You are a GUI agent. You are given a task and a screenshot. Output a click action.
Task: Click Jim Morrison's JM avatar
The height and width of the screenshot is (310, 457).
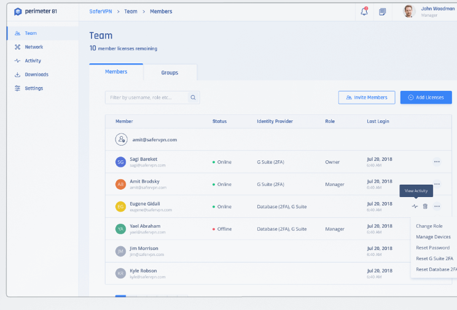tap(120, 251)
